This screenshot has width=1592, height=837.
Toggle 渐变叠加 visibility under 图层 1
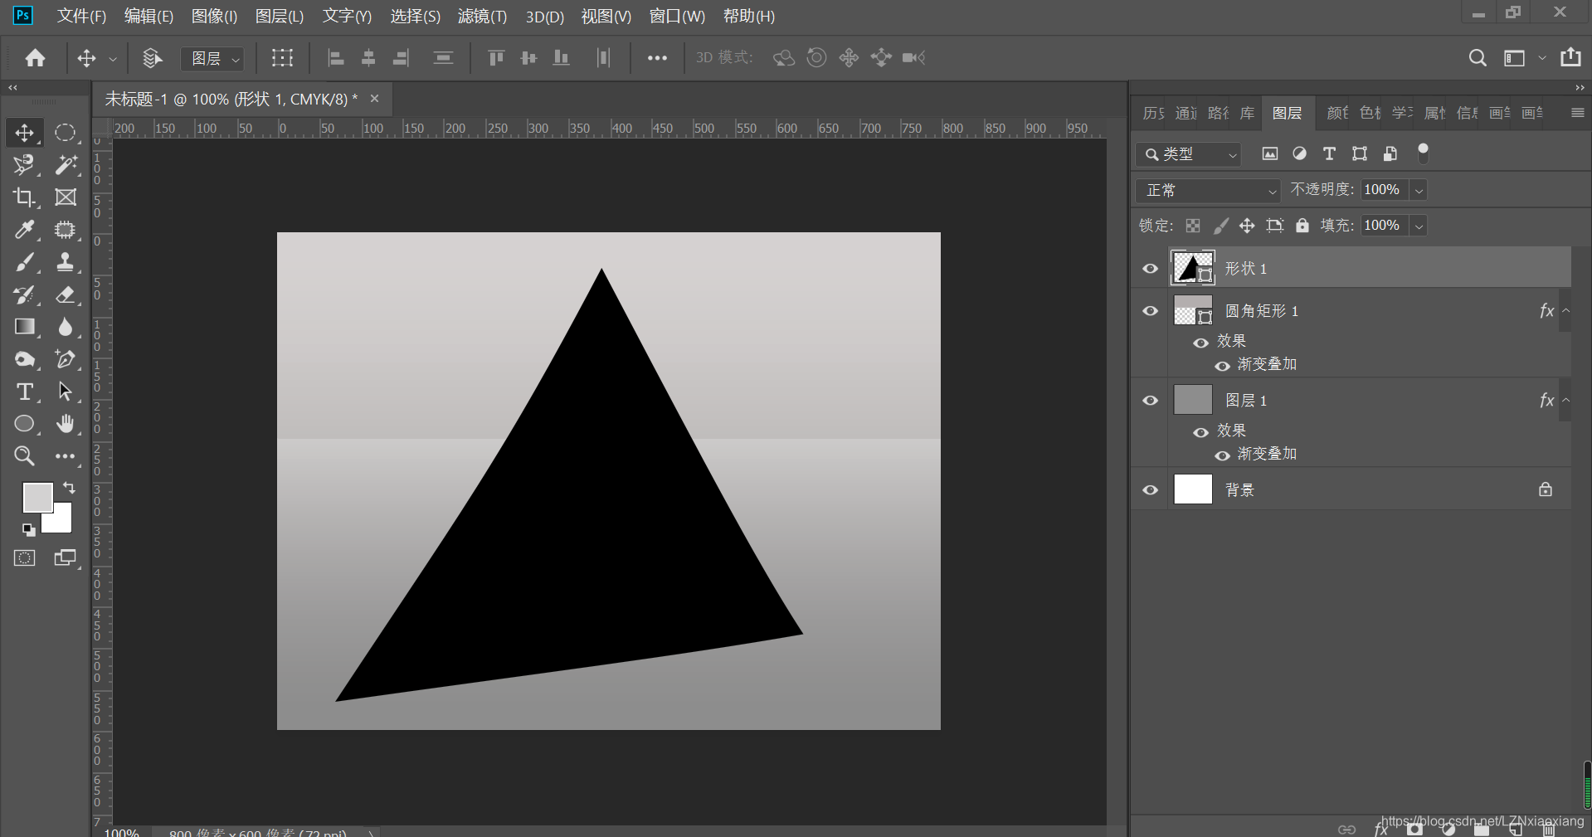click(1222, 455)
